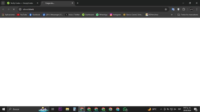Open the Dashboard bookmark
This screenshot has width=200, height=112.
(x=88, y=15)
